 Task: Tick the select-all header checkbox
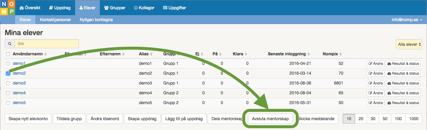[x=8, y=54]
